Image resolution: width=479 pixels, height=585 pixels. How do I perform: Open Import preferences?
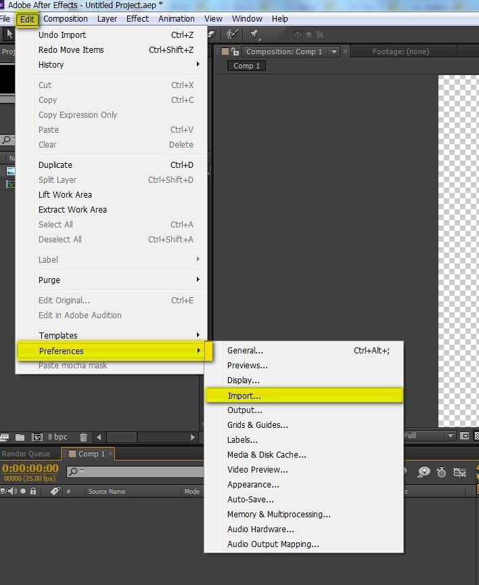click(x=304, y=395)
